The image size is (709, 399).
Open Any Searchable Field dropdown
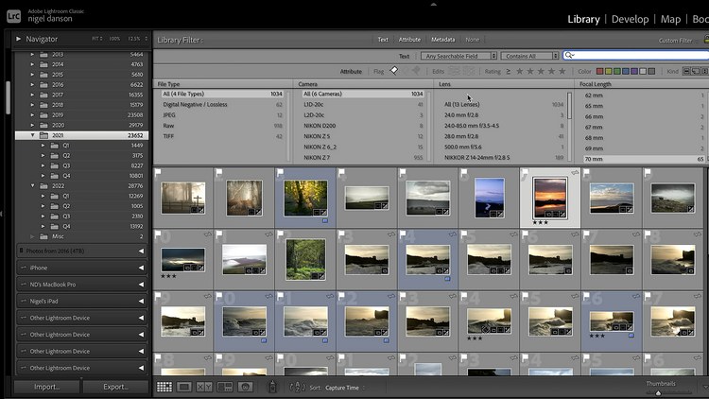[458, 56]
